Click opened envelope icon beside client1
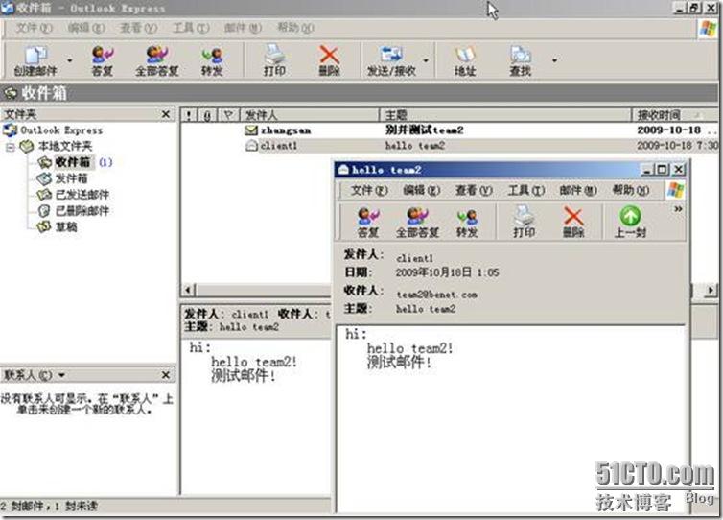The width and height of the screenshot is (723, 520). click(251, 146)
